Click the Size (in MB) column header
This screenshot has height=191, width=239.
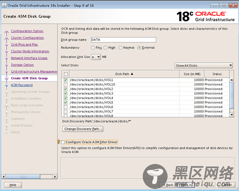coord(192,74)
